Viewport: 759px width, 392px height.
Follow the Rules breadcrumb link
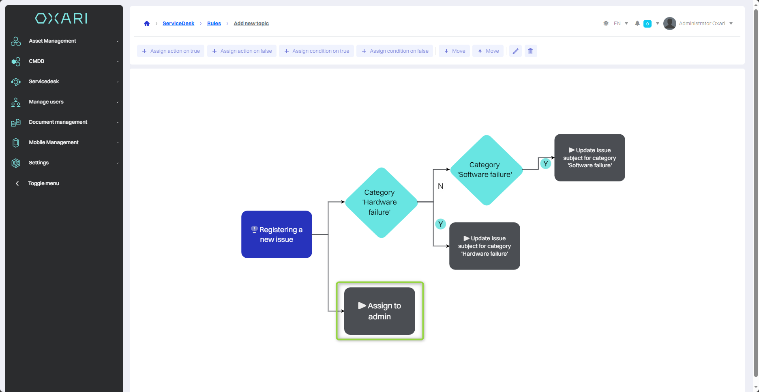click(x=214, y=24)
